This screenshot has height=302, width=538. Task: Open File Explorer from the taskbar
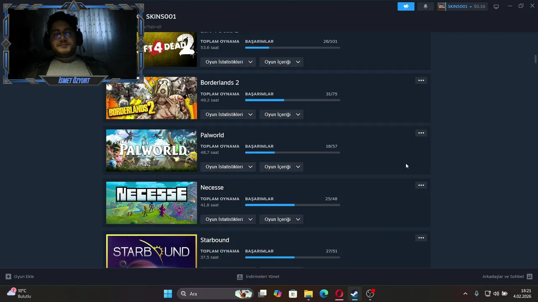309,294
